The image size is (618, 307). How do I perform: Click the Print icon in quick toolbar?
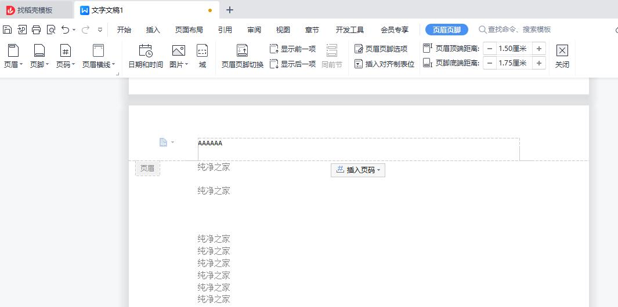[x=36, y=30]
